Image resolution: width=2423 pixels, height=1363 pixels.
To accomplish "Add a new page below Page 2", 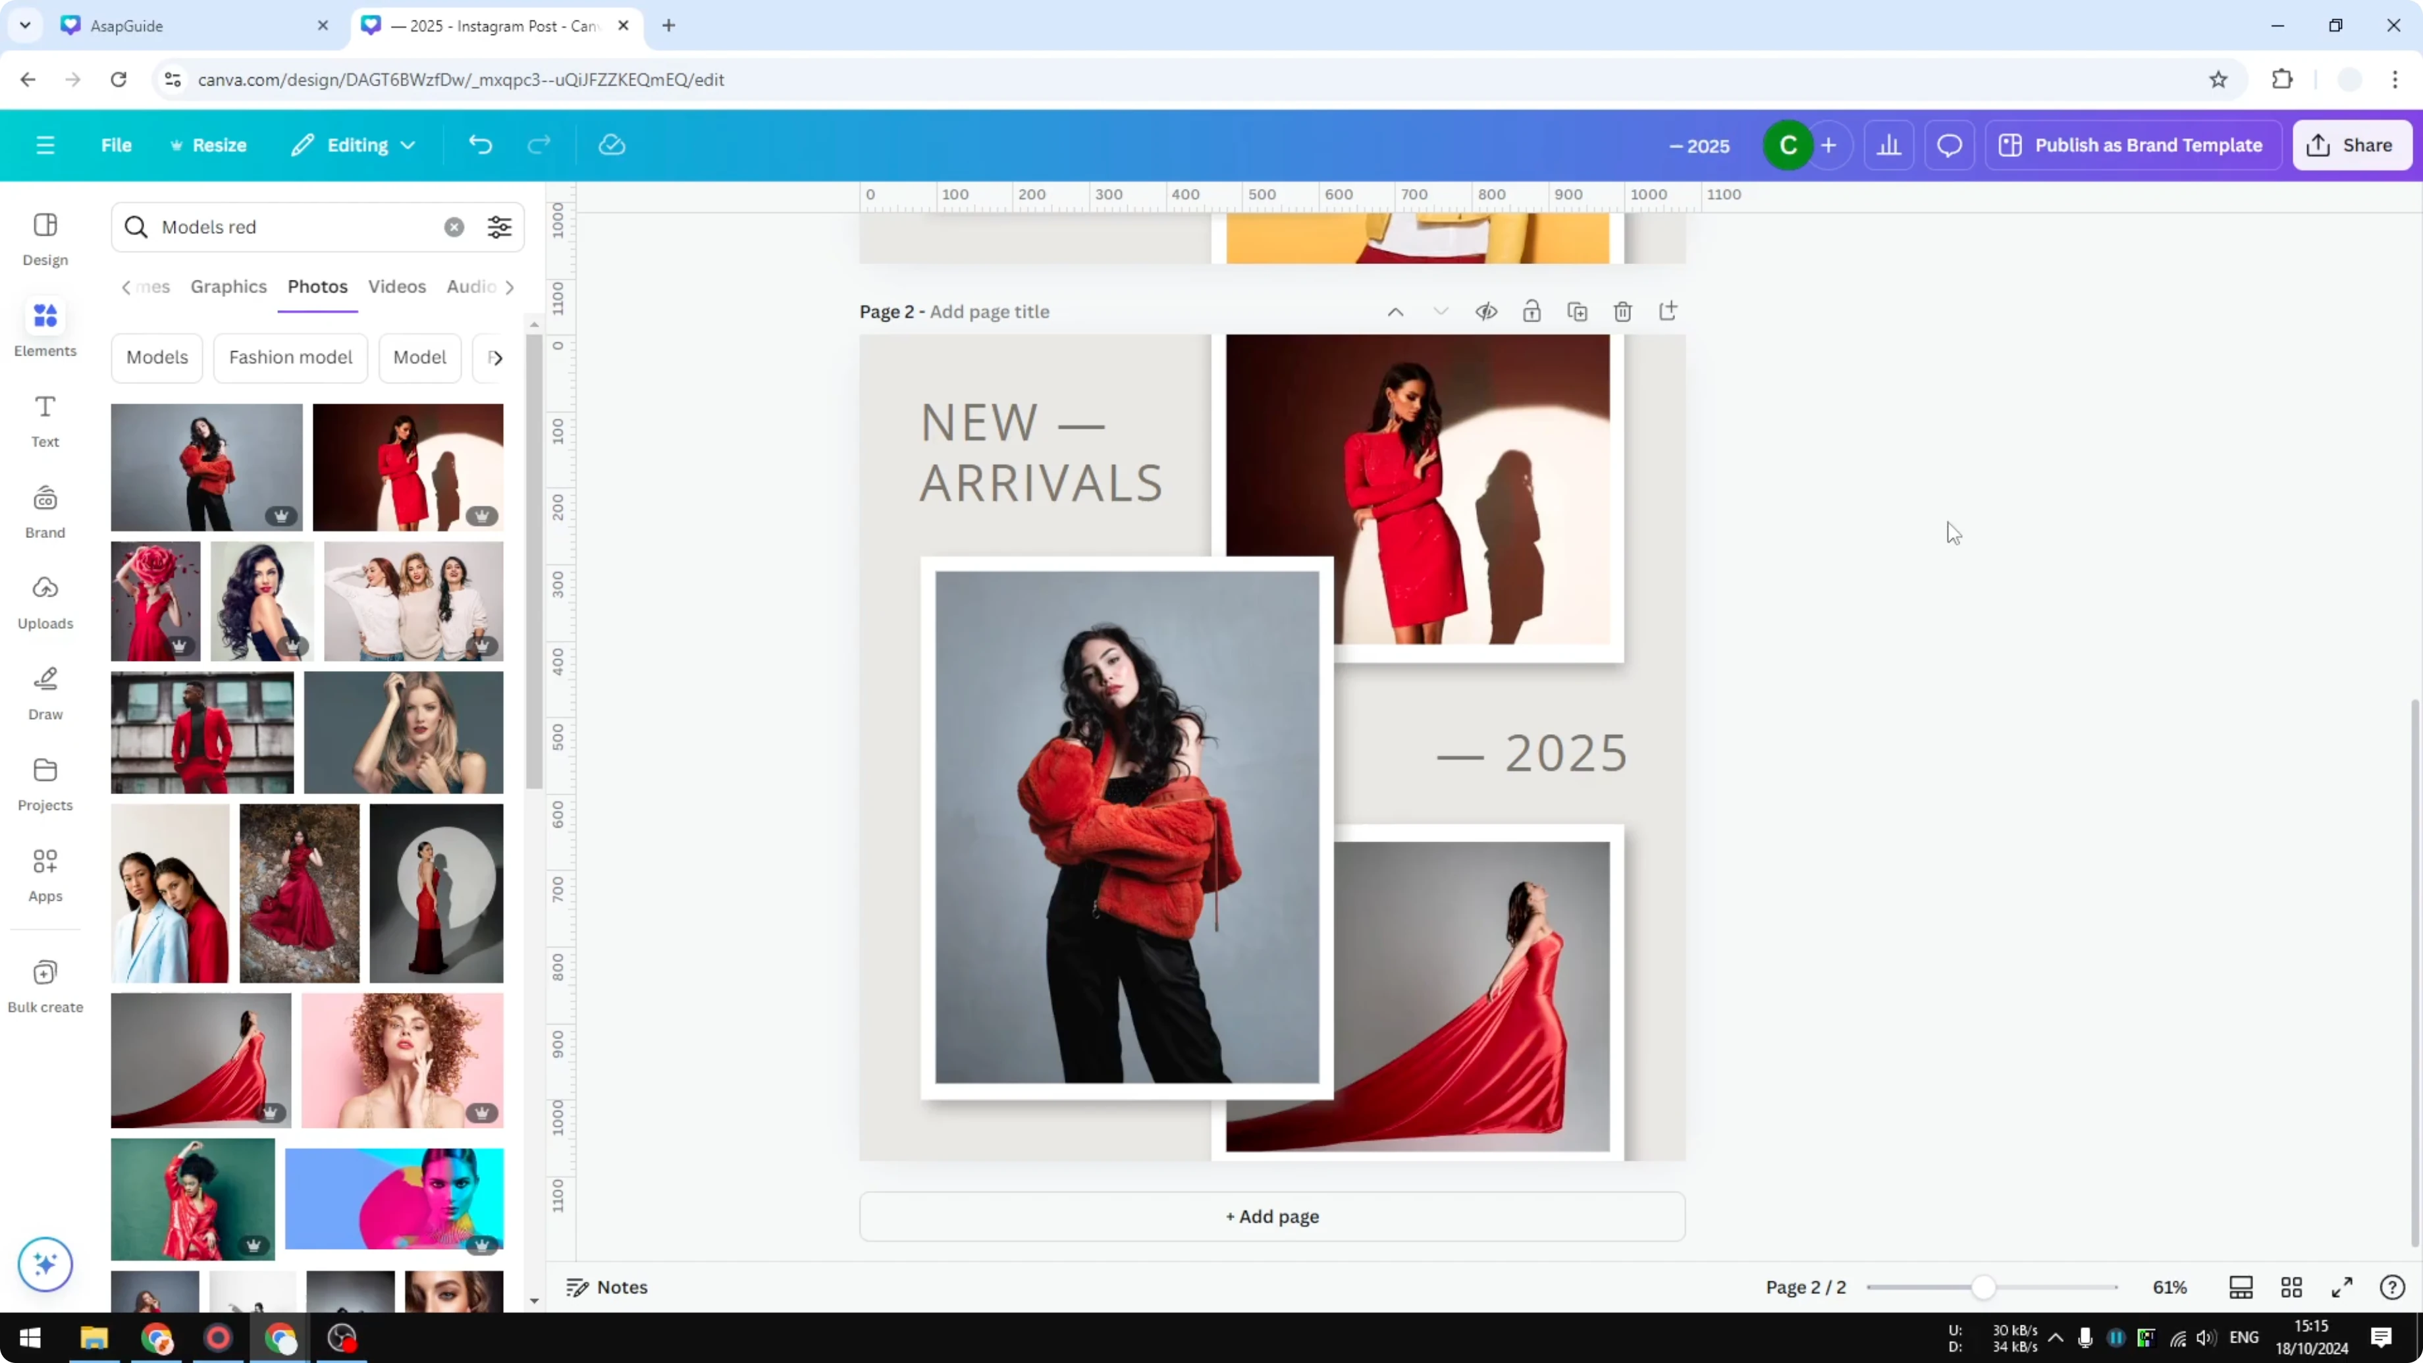I will (x=1271, y=1216).
